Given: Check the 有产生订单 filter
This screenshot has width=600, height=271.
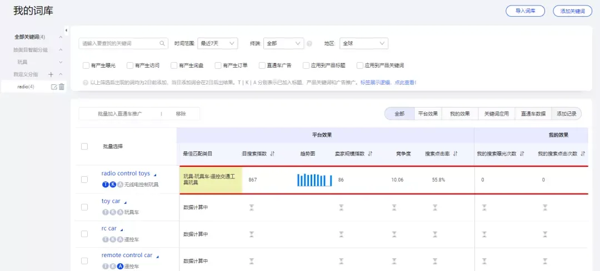Looking at the screenshot, I should (218, 65).
